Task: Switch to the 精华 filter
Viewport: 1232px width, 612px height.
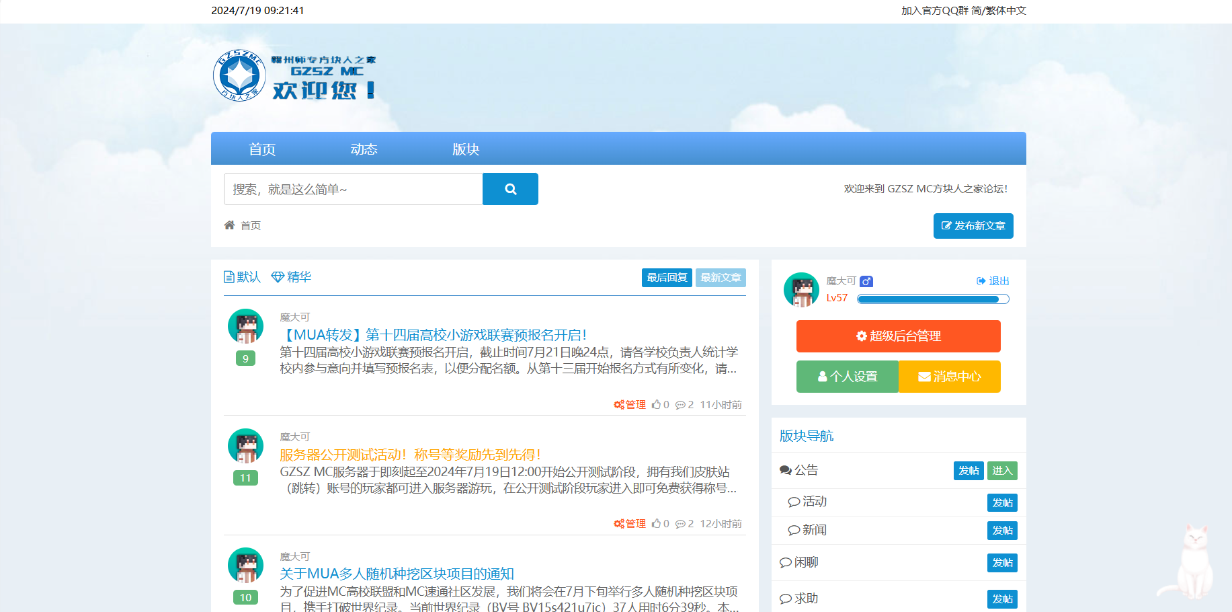Action: pos(291,277)
